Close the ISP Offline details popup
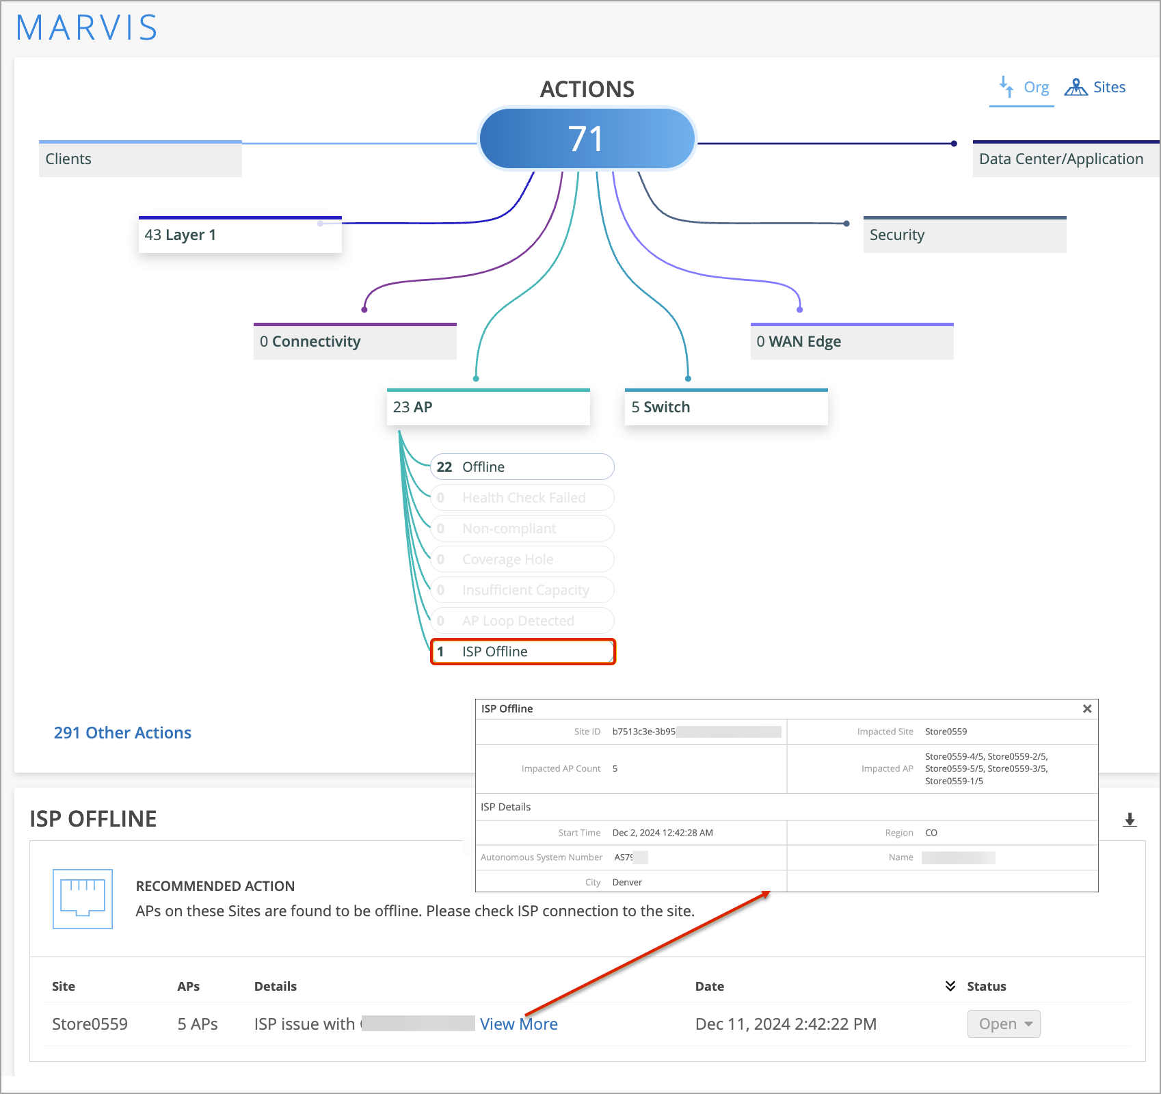Screen dimensions: 1161x1094 tap(1087, 709)
